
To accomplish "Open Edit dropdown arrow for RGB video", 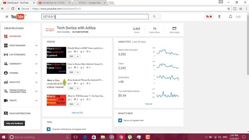I will point(78,56).
